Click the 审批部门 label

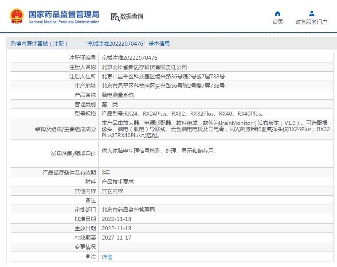point(85,210)
